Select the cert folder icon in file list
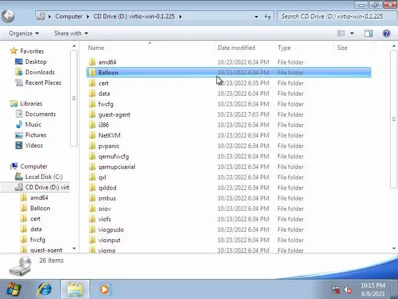 (92, 83)
